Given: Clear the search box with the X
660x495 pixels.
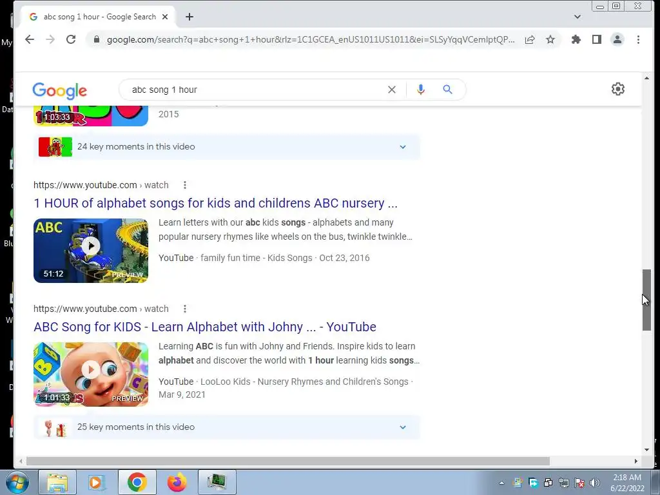Looking at the screenshot, I should click(391, 90).
